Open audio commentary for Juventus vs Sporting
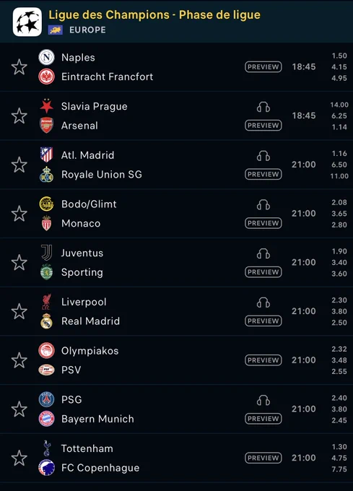The image size is (353, 491). [x=263, y=253]
